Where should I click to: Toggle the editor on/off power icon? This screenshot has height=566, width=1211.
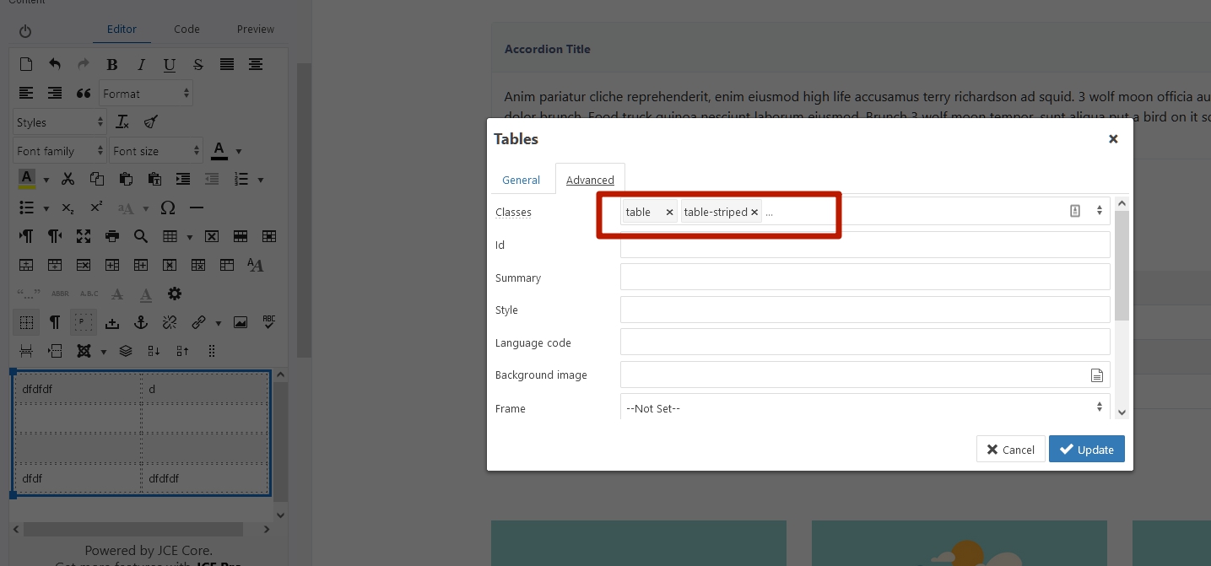coord(25,31)
